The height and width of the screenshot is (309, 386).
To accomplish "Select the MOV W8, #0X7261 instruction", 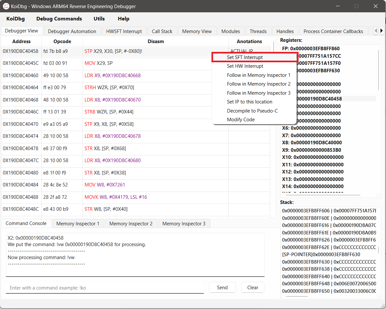I will [x=105, y=185].
